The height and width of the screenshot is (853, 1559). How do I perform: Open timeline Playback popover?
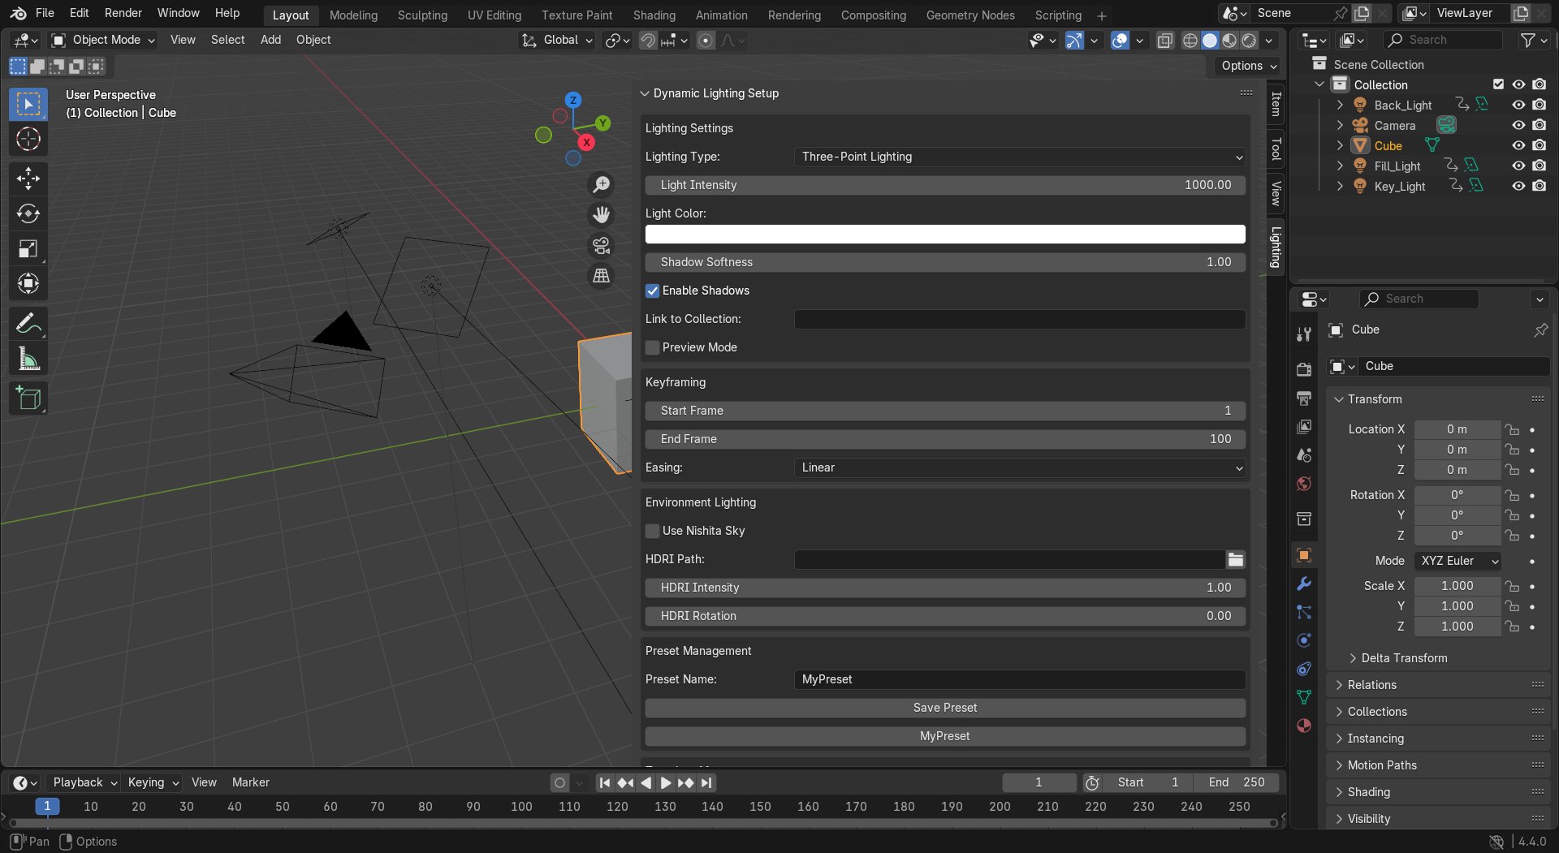(84, 782)
